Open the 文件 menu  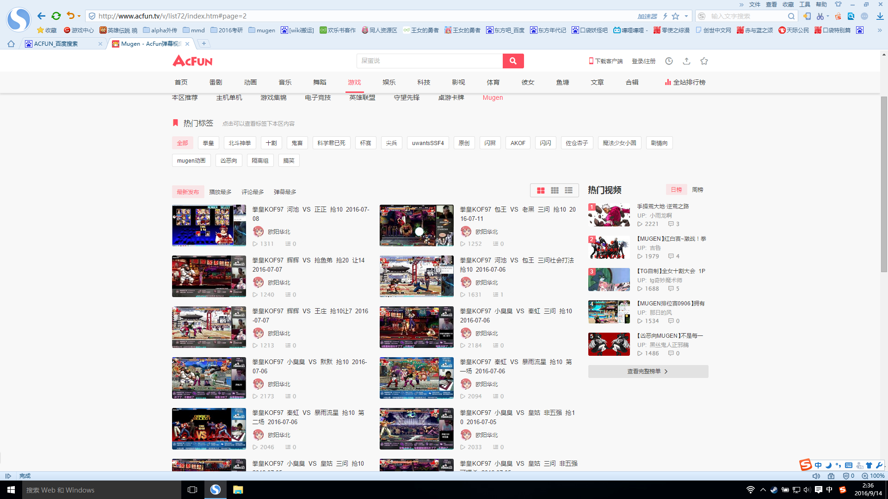755,5
